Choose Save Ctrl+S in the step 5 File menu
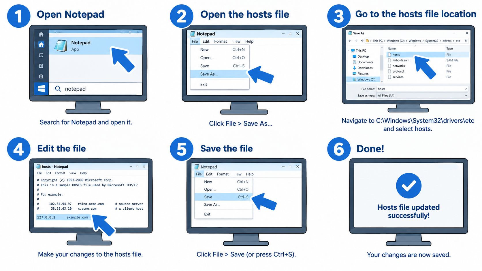482x271 pixels. click(x=223, y=197)
